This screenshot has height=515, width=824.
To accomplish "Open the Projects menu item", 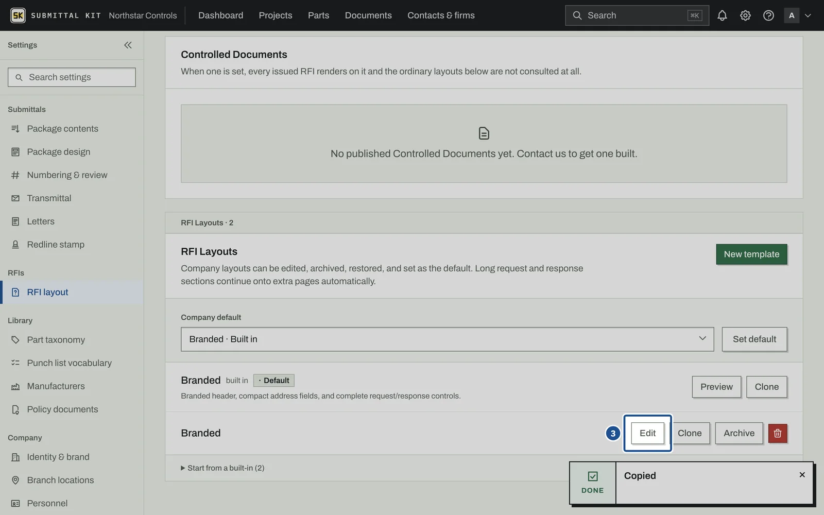I will coord(276,15).
